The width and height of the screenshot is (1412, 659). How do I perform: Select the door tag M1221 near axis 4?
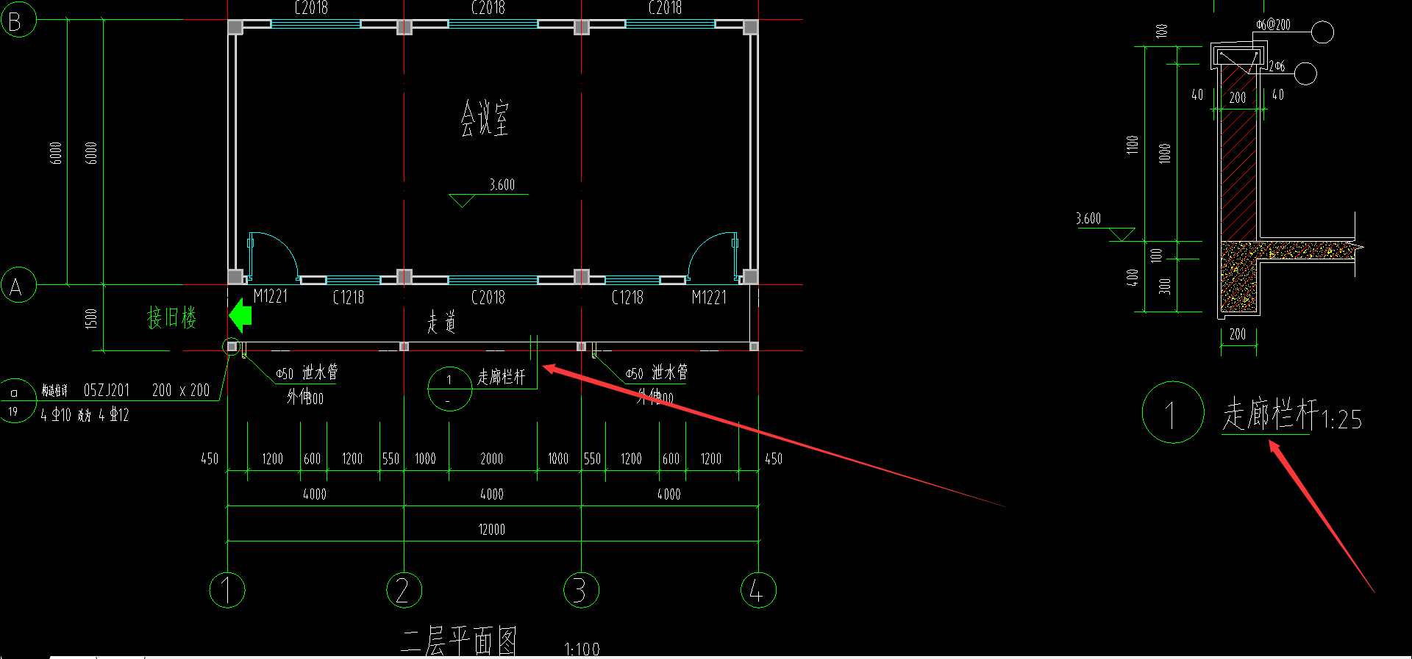(709, 297)
